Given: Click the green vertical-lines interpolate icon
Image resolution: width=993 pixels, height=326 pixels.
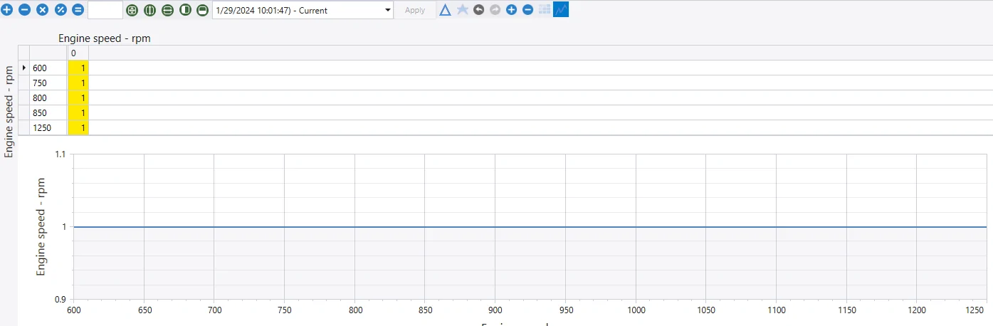Looking at the screenshot, I should click(x=149, y=10).
